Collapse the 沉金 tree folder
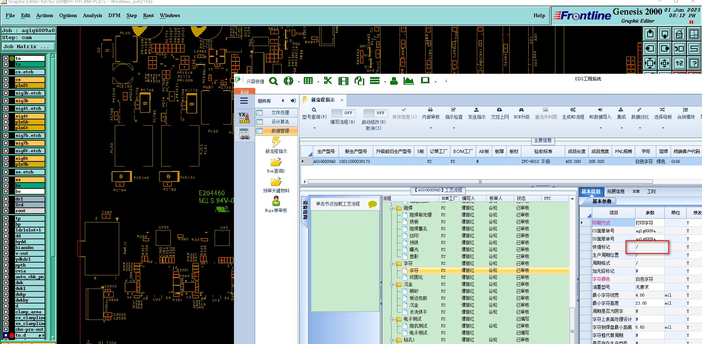 [392, 284]
